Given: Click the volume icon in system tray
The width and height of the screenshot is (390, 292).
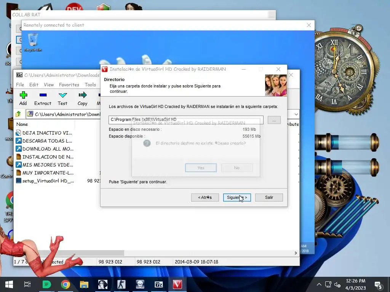Looking at the screenshot, I should click(337, 284).
